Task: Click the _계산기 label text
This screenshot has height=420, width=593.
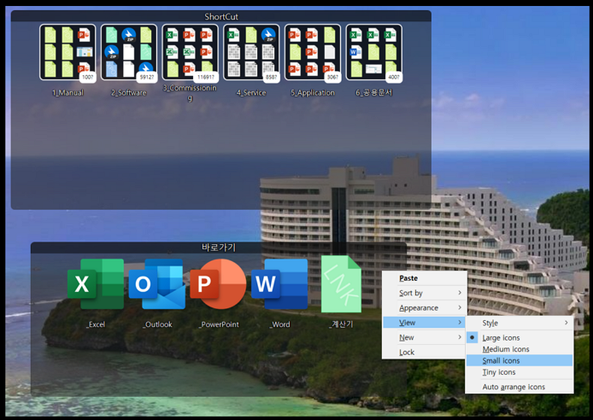Action: pyautogui.click(x=341, y=324)
